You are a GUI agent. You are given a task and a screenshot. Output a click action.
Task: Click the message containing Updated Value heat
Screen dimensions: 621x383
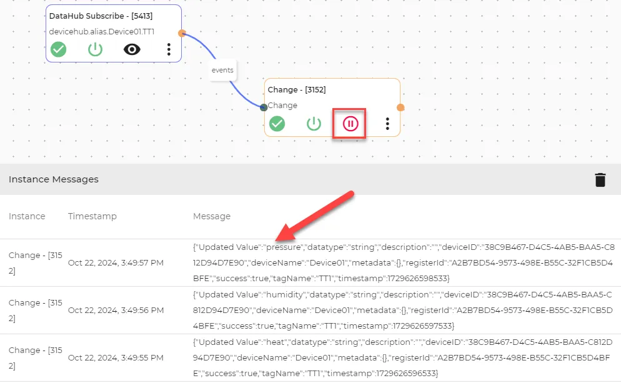403,358
